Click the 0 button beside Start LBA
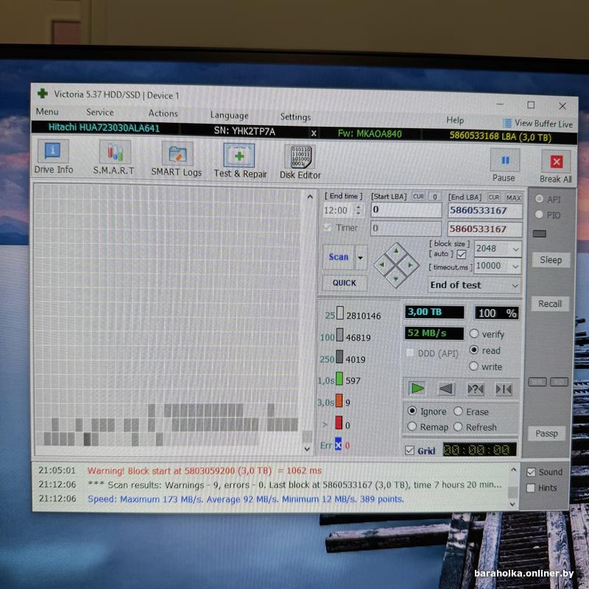The height and width of the screenshot is (589, 589). [434, 197]
